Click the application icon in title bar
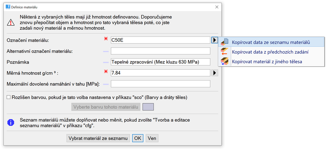The width and height of the screenshot is (326, 149). pyautogui.click(x=8, y=7)
